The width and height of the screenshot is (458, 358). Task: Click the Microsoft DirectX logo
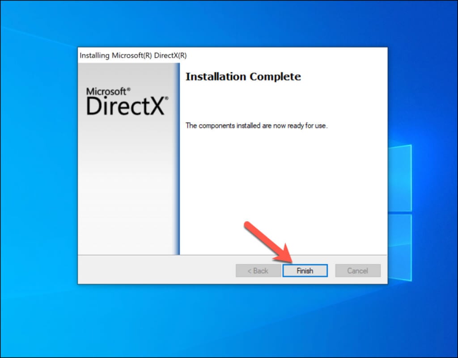click(x=127, y=101)
